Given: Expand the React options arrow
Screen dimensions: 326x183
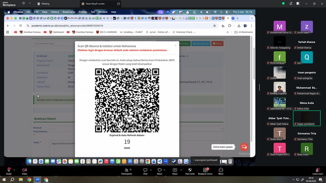Looking at the screenshot, I should 165,170.
